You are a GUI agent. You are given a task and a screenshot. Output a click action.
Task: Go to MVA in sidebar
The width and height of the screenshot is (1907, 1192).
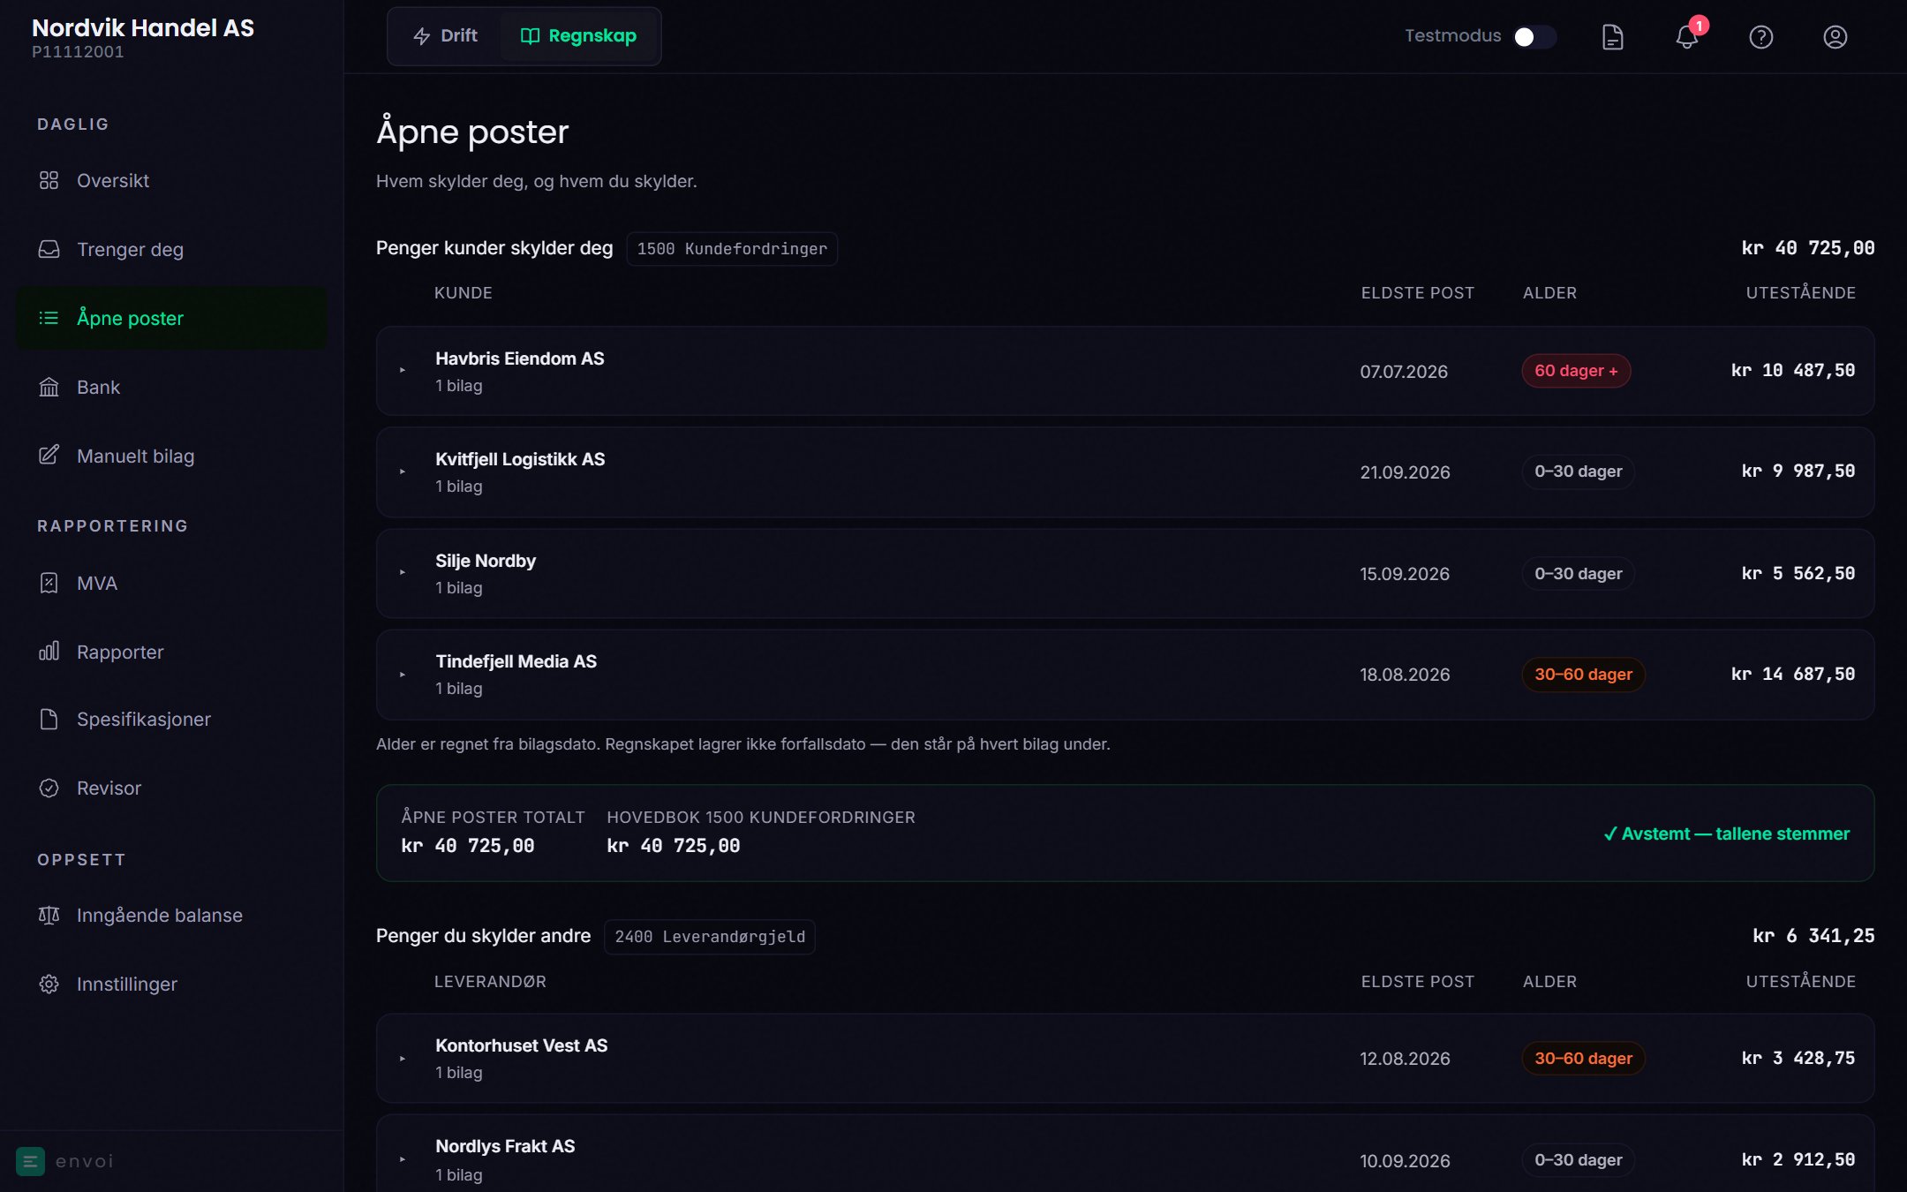172,583
